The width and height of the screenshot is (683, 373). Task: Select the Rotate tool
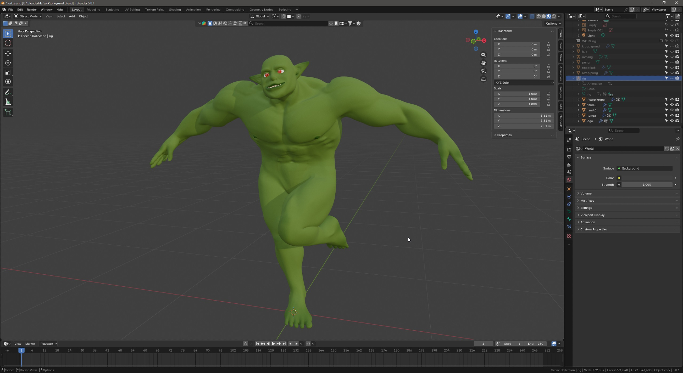pyautogui.click(x=8, y=63)
